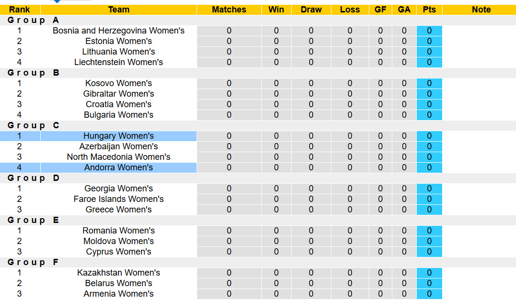
Task: Click the Team column header
Action: click(118, 10)
